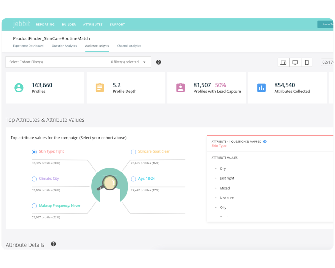Image resolution: width=335 pixels, height=268 pixels.
Task: Click 32,006 profiles (20%) text
Action: tap(46, 190)
